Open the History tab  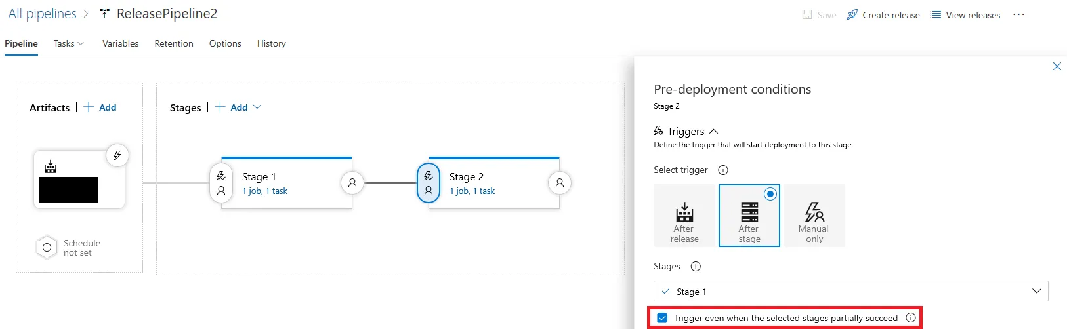271,44
